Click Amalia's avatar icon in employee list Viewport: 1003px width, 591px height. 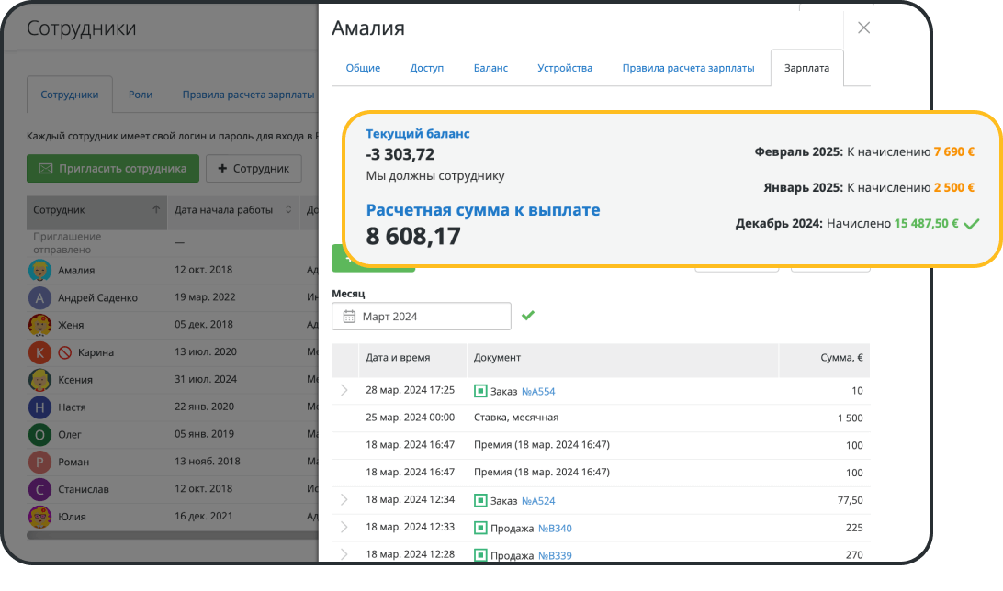39,271
